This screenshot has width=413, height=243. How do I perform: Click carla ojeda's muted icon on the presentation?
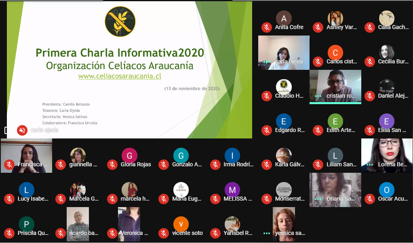click(x=22, y=130)
